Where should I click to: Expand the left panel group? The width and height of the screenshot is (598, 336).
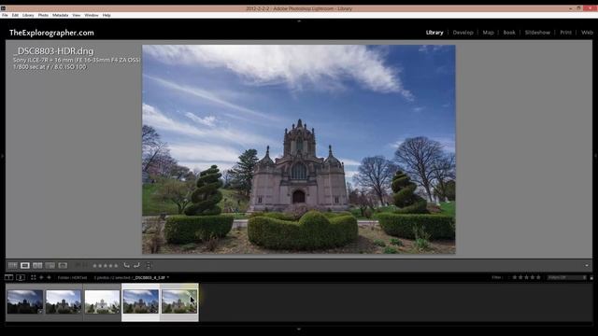click(2, 156)
